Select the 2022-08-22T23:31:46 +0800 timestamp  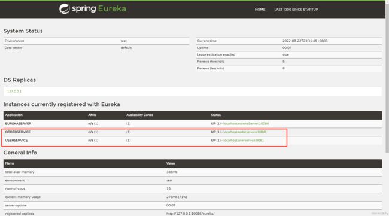click(305, 41)
